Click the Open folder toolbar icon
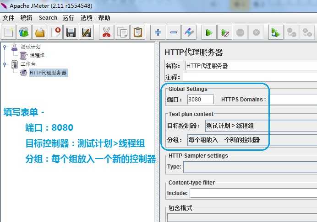 tap(40, 32)
